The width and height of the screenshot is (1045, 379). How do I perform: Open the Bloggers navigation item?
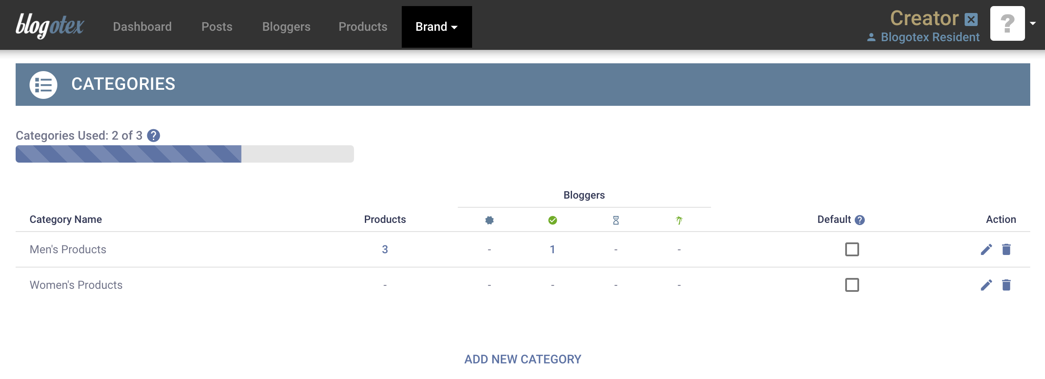(286, 27)
